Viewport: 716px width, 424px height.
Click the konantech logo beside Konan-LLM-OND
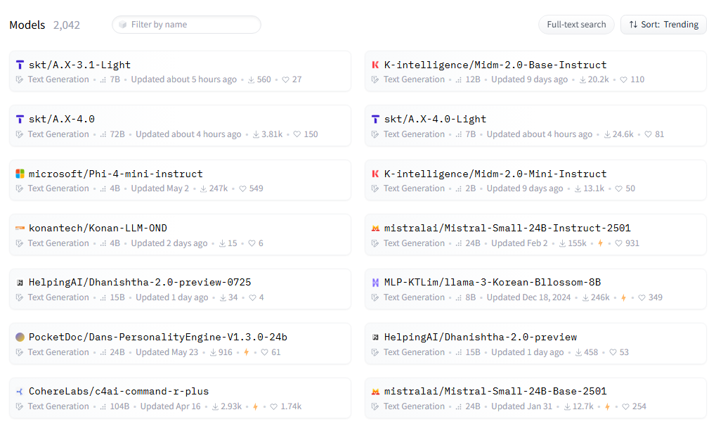tap(20, 228)
